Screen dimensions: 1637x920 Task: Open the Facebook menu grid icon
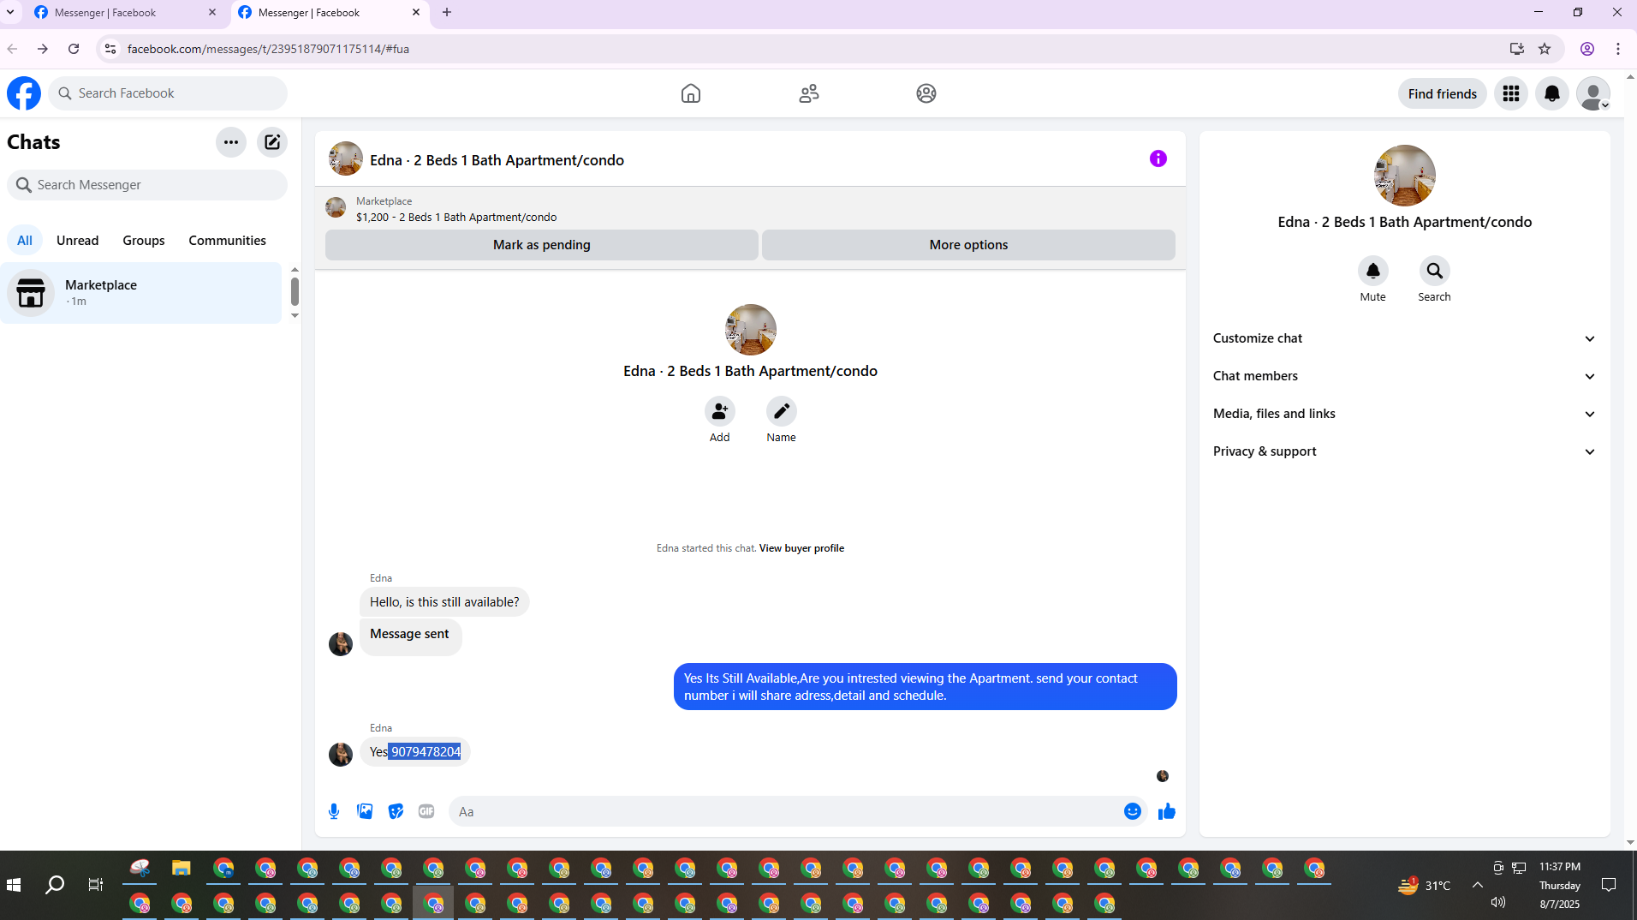pyautogui.click(x=1511, y=93)
